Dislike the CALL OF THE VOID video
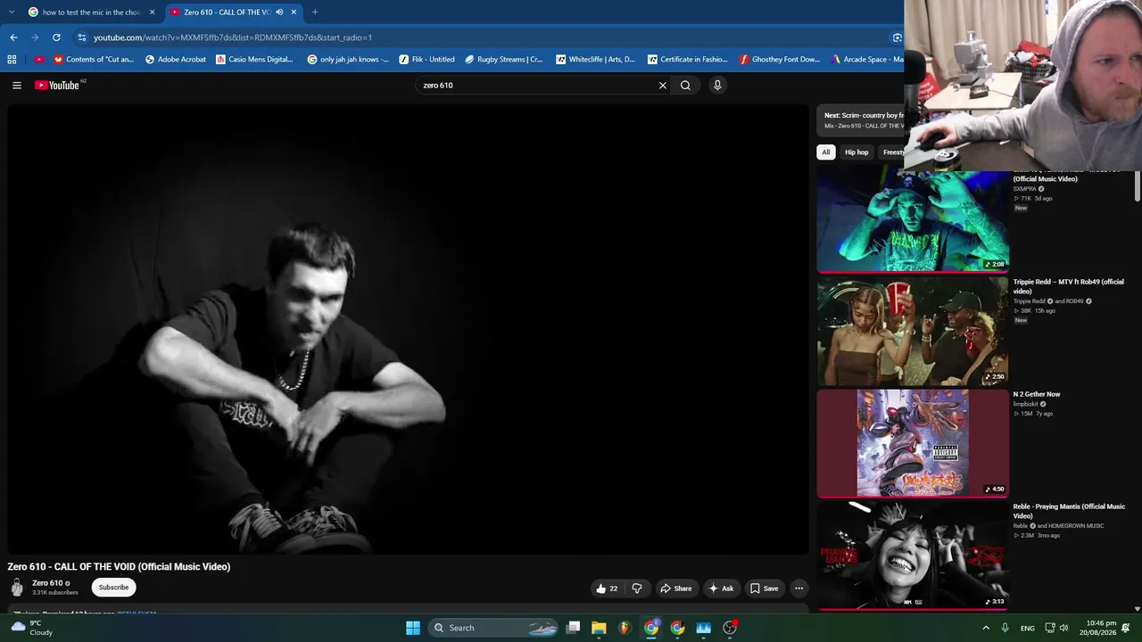The height and width of the screenshot is (642, 1142). click(x=637, y=588)
